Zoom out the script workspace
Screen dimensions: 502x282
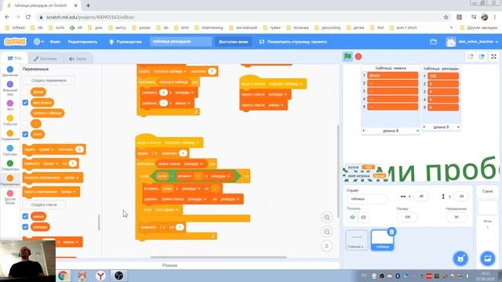pyautogui.click(x=326, y=232)
